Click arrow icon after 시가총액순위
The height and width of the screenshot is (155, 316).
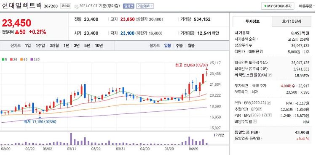coord(257,39)
